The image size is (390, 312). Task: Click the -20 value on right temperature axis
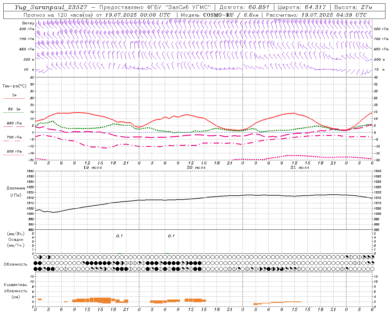pyautogui.click(x=377, y=160)
